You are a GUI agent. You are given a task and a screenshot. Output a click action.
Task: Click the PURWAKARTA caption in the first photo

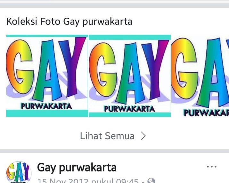tap(46, 106)
